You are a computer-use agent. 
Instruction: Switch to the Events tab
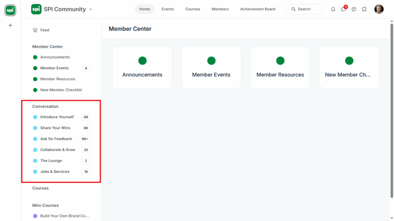click(x=167, y=9)
